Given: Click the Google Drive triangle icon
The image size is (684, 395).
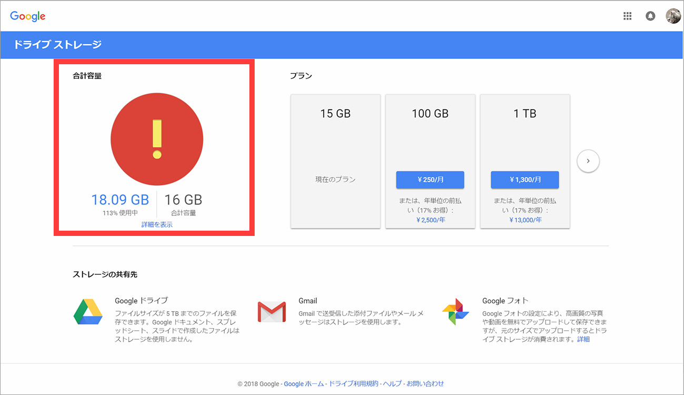Looking at the screenshot, I should [87, 312].
